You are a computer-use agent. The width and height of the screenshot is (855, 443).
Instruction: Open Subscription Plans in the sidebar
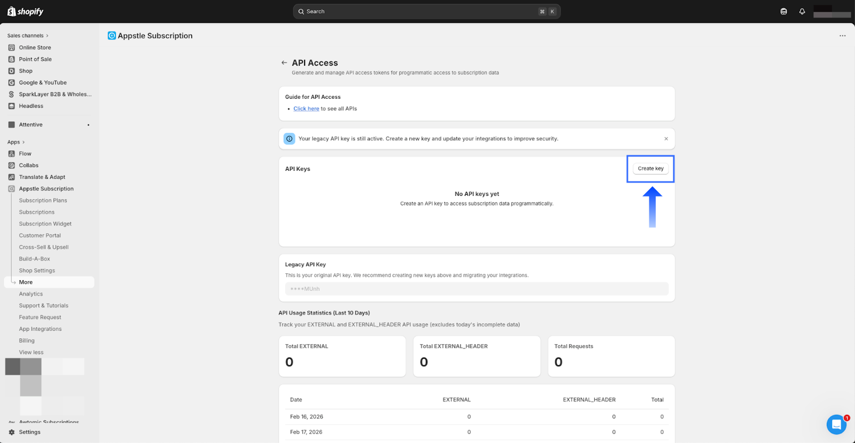click(x=43, y=201)
